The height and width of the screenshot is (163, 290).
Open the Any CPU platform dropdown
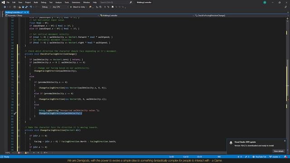pos(60,7)
